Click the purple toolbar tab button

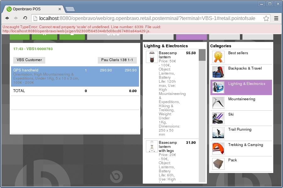pyautogui.click(x=191, y=37)
